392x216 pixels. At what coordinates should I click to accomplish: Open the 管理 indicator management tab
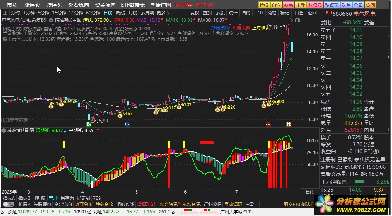tap(53, 198)
